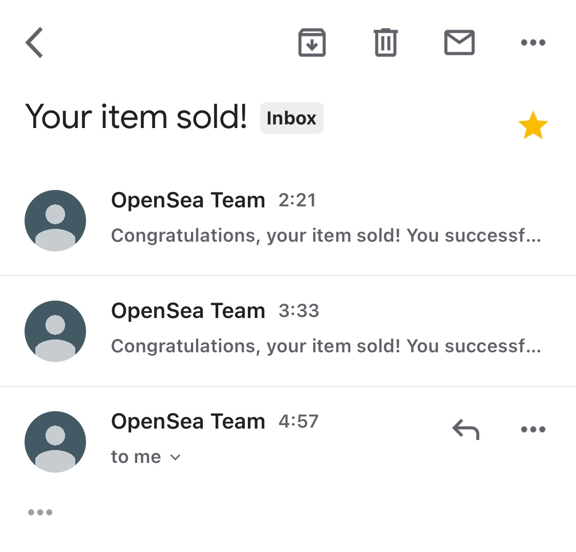Click the 'Your item sold!' subject heading
The width and height of the screenshot is (576, 552).
(136, 117)
